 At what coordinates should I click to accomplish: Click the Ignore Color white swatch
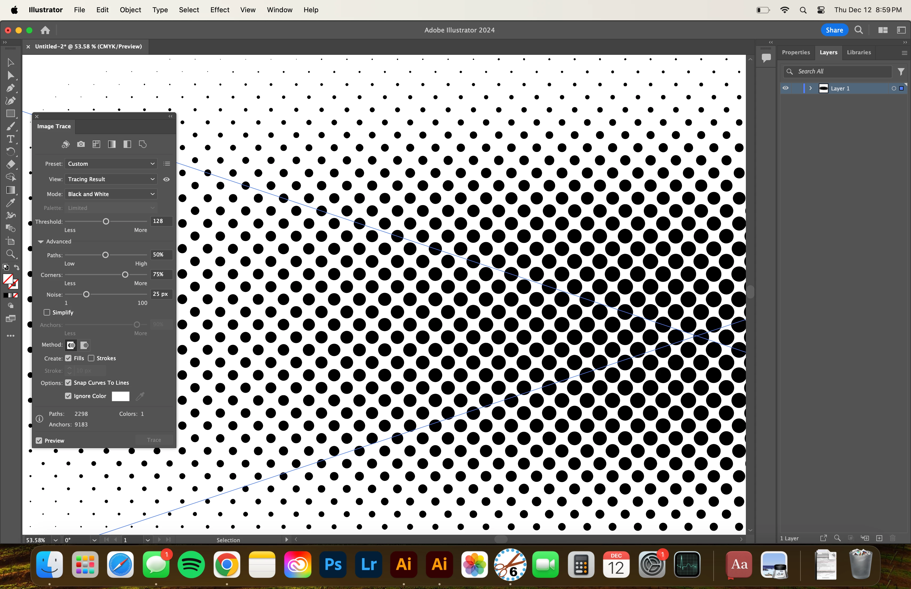pyautogui.click(x=121, y=396)
